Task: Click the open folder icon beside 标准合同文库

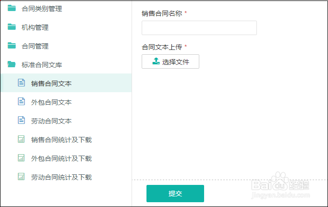Action: click(12, 64)
